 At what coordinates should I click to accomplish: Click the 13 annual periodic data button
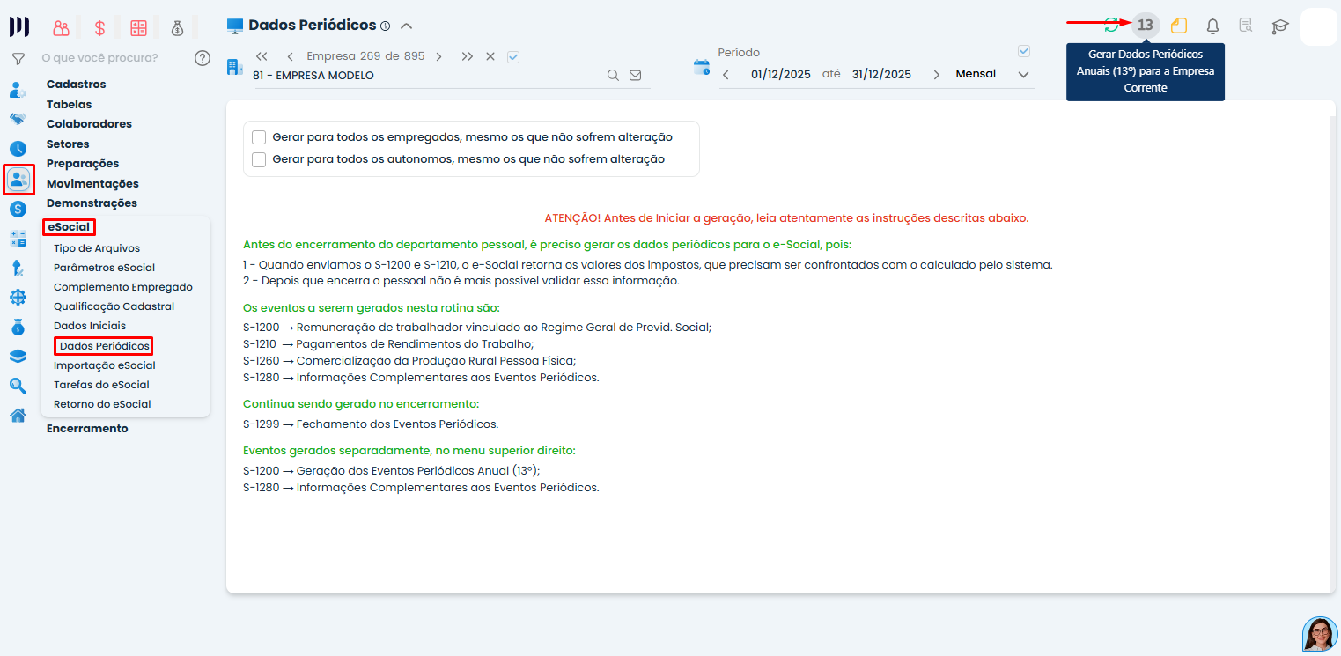1145,26
